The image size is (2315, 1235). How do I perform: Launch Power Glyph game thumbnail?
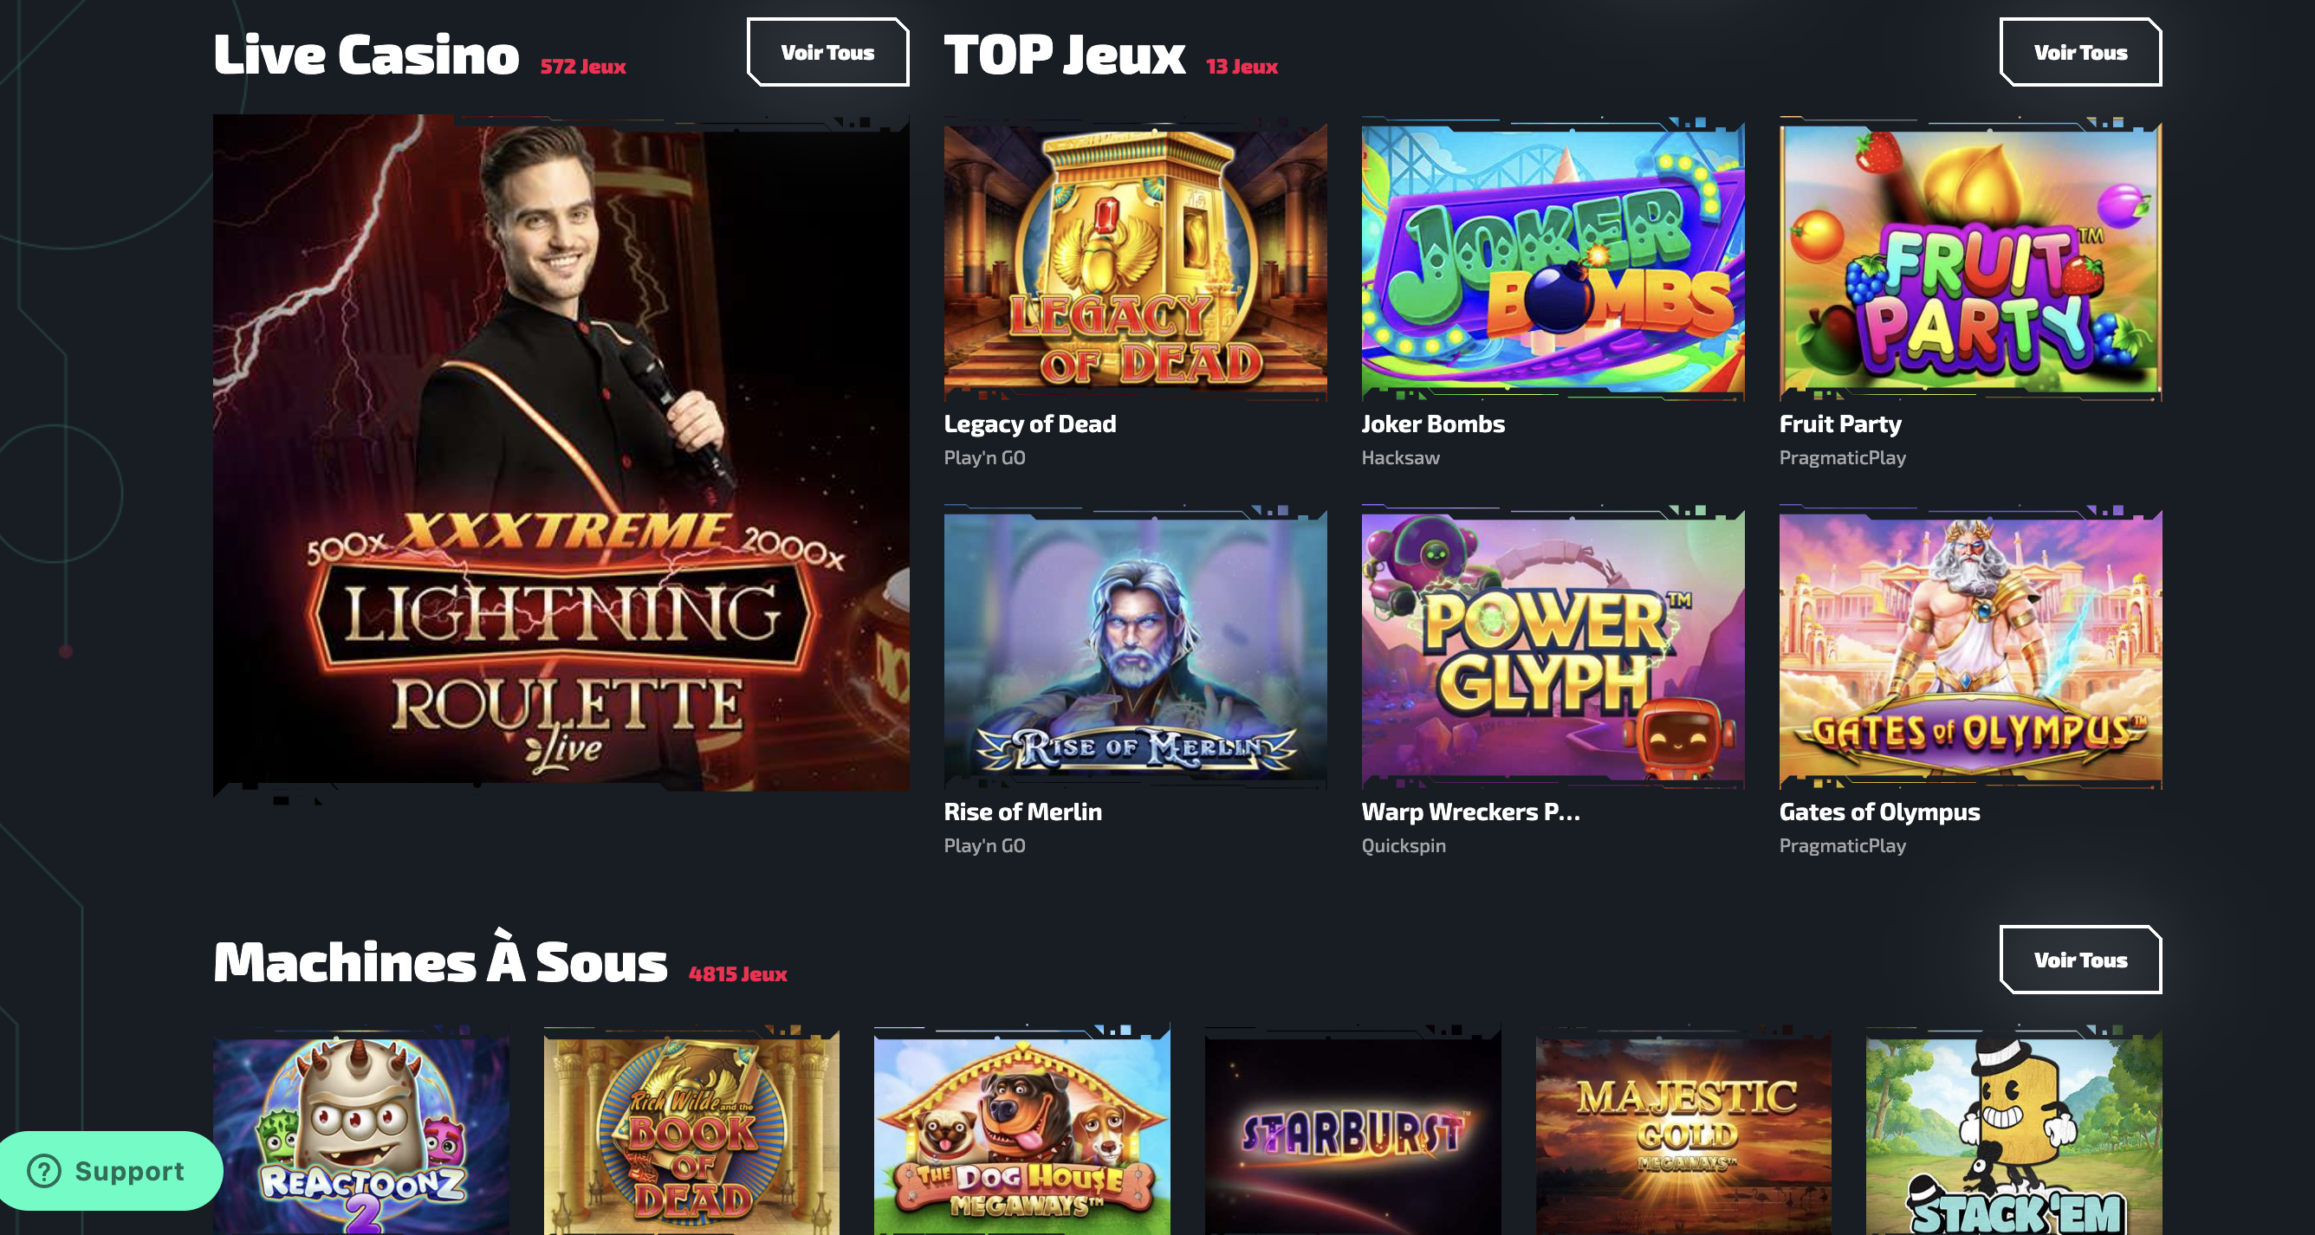[x=1552, y=647]
